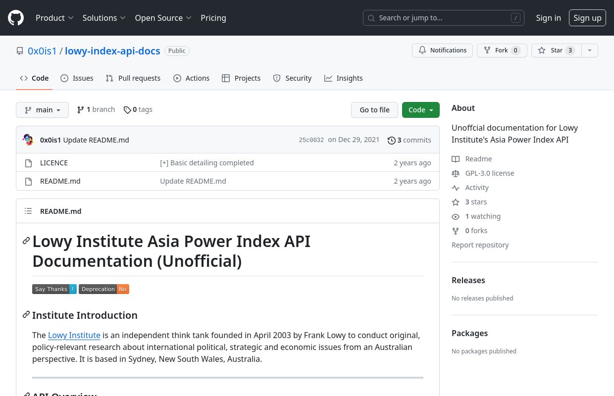The width and height of the screenshot is (614, 396).
Task: Click the anchor link icon beside Institute Introduction
Action: (x=26, y=315)
